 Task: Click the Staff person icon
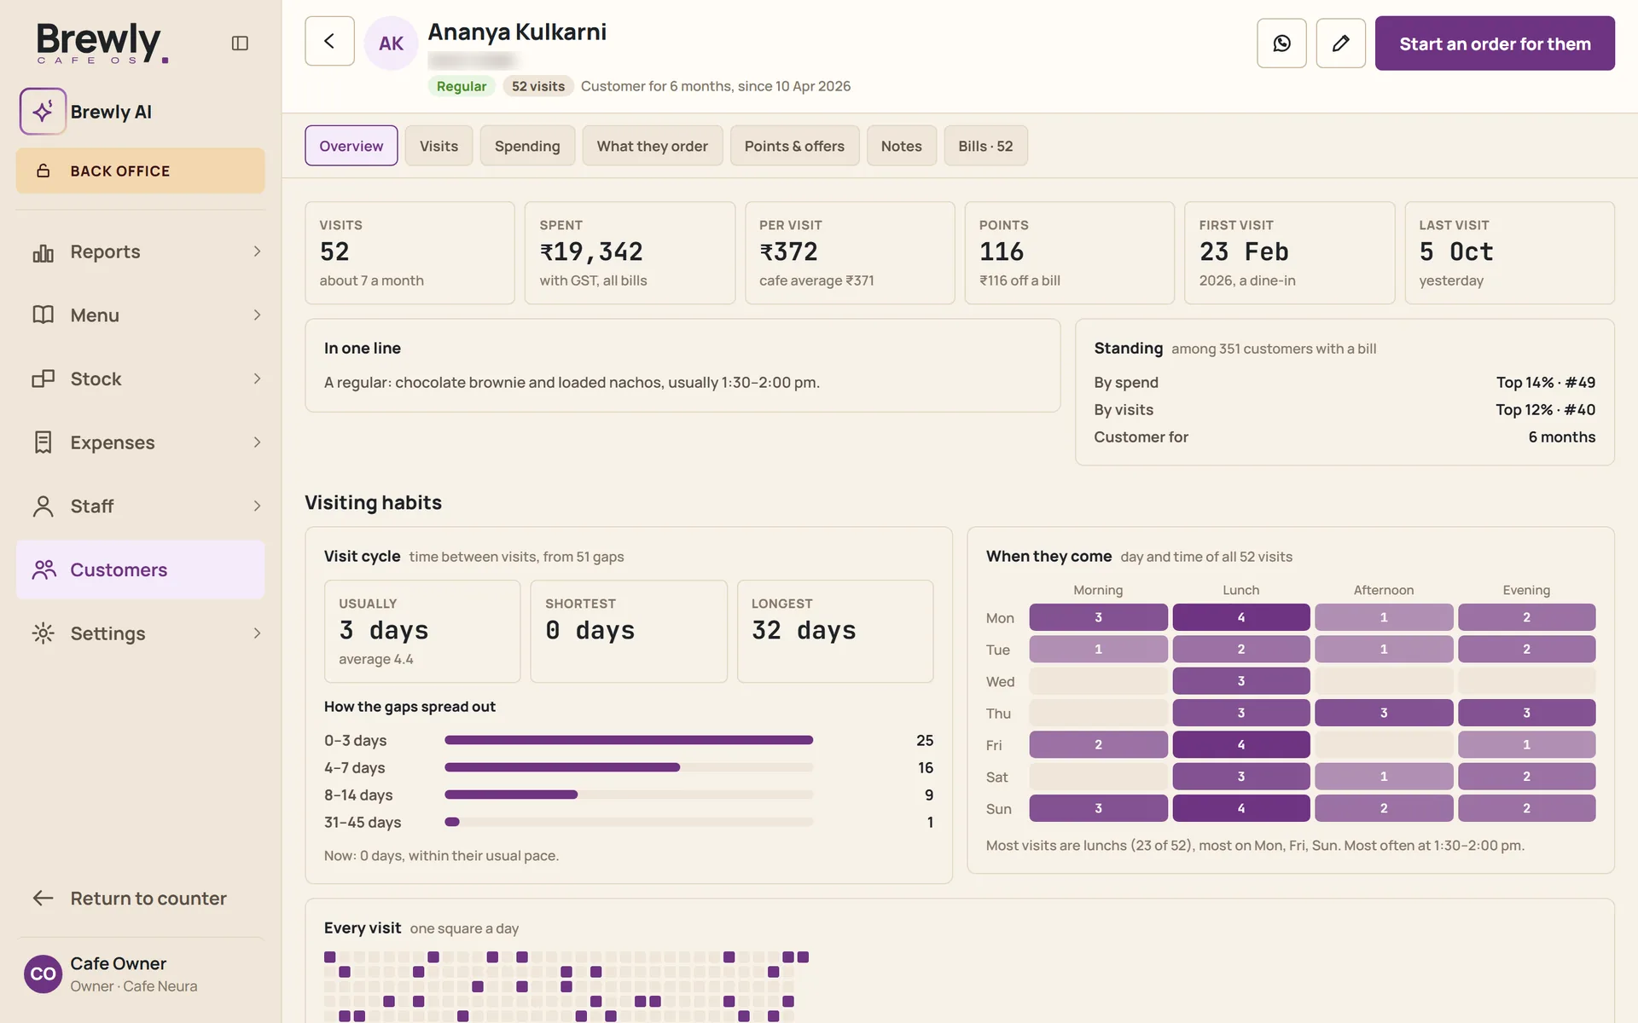coord(43,506)
